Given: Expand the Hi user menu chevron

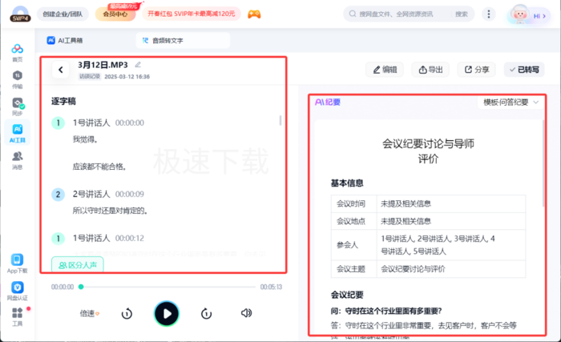Looking at the screenshot, I should (544, 16).
